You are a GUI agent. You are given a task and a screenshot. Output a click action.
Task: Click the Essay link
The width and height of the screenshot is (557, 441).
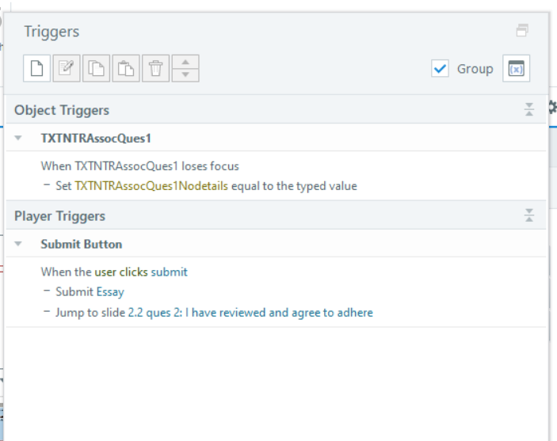110,291
